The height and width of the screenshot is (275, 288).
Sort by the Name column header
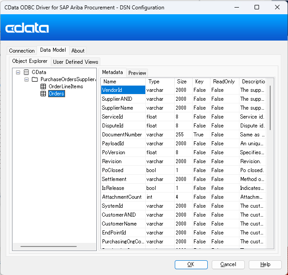[x=123, y=82]
